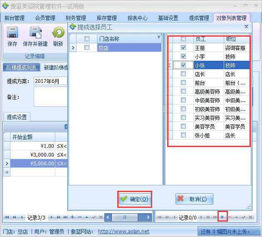Click the horizontal scrollbar's right arrow
Screen dimensions: 262x237
[149, 217]
